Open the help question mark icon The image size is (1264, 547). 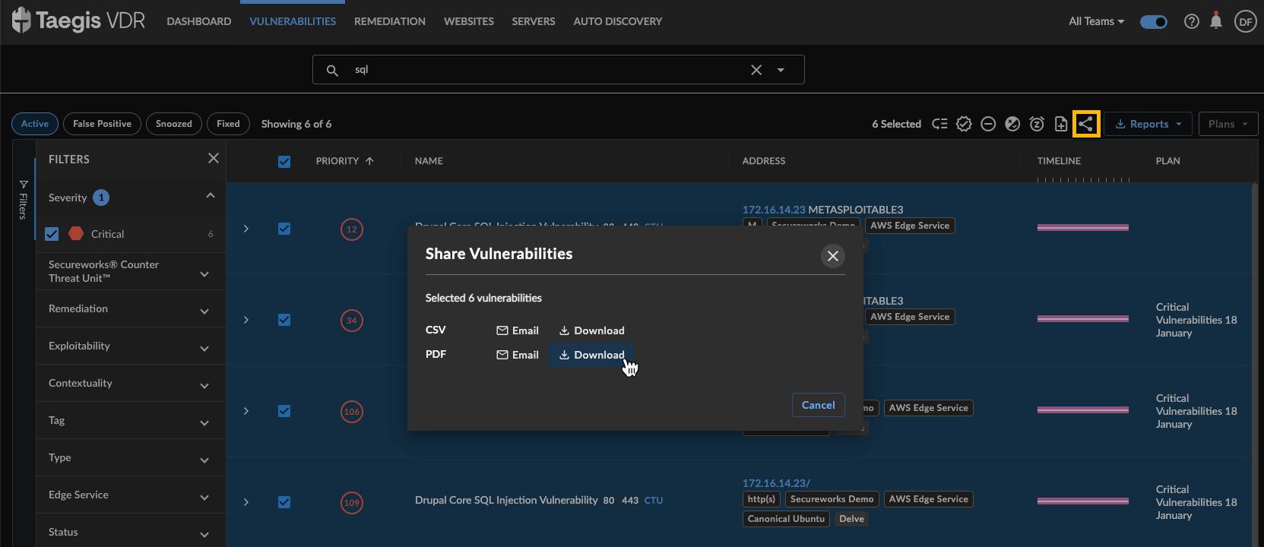1192,21
